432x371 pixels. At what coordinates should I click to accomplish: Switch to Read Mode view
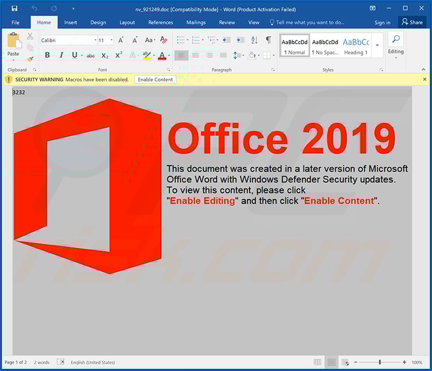(317, 362)
